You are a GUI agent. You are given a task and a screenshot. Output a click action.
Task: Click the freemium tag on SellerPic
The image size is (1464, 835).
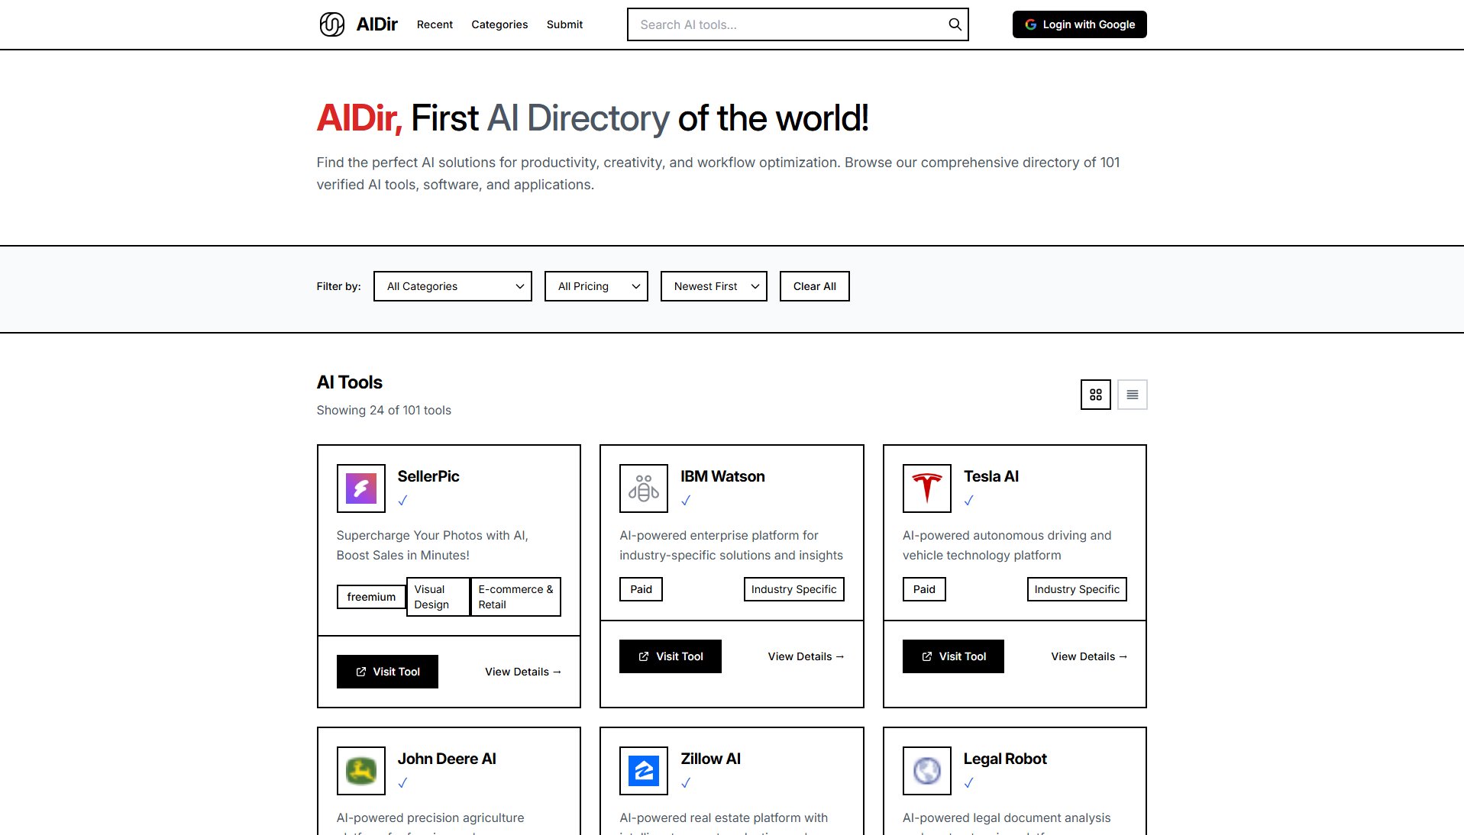[x=371, y=597]
